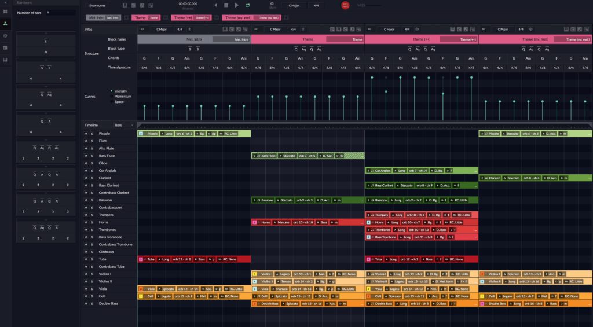Choose the Q Aq bar item preset
593x327 pixels.
(x=46, y=99)
